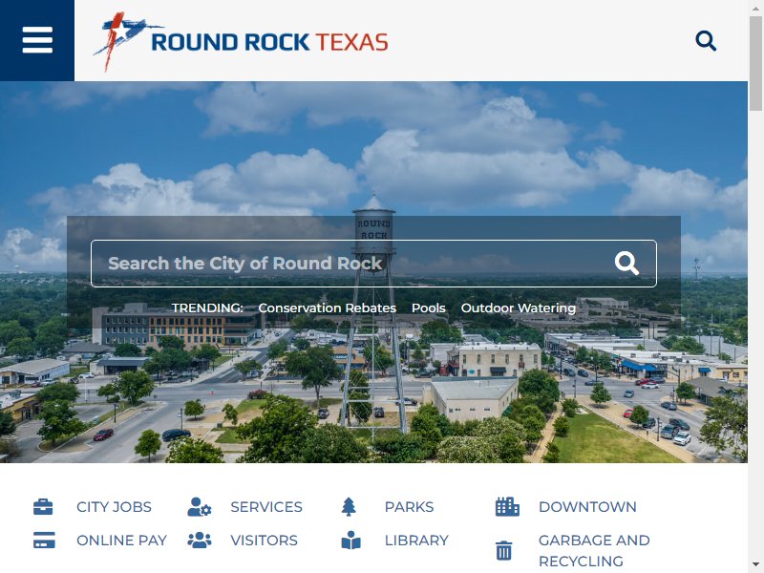Click the page's vertical scrollbar thumb
The width and height of the screenshot is (764, 573).
755,62
